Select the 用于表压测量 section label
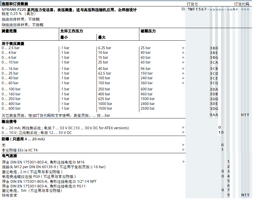Image resolution: width=254 pixels, height=200 pixels. [x=13, y=44]
